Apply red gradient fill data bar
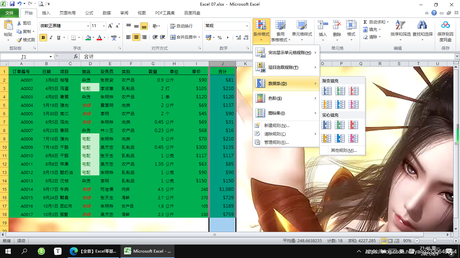460x258 pixels. click(354, 91)
